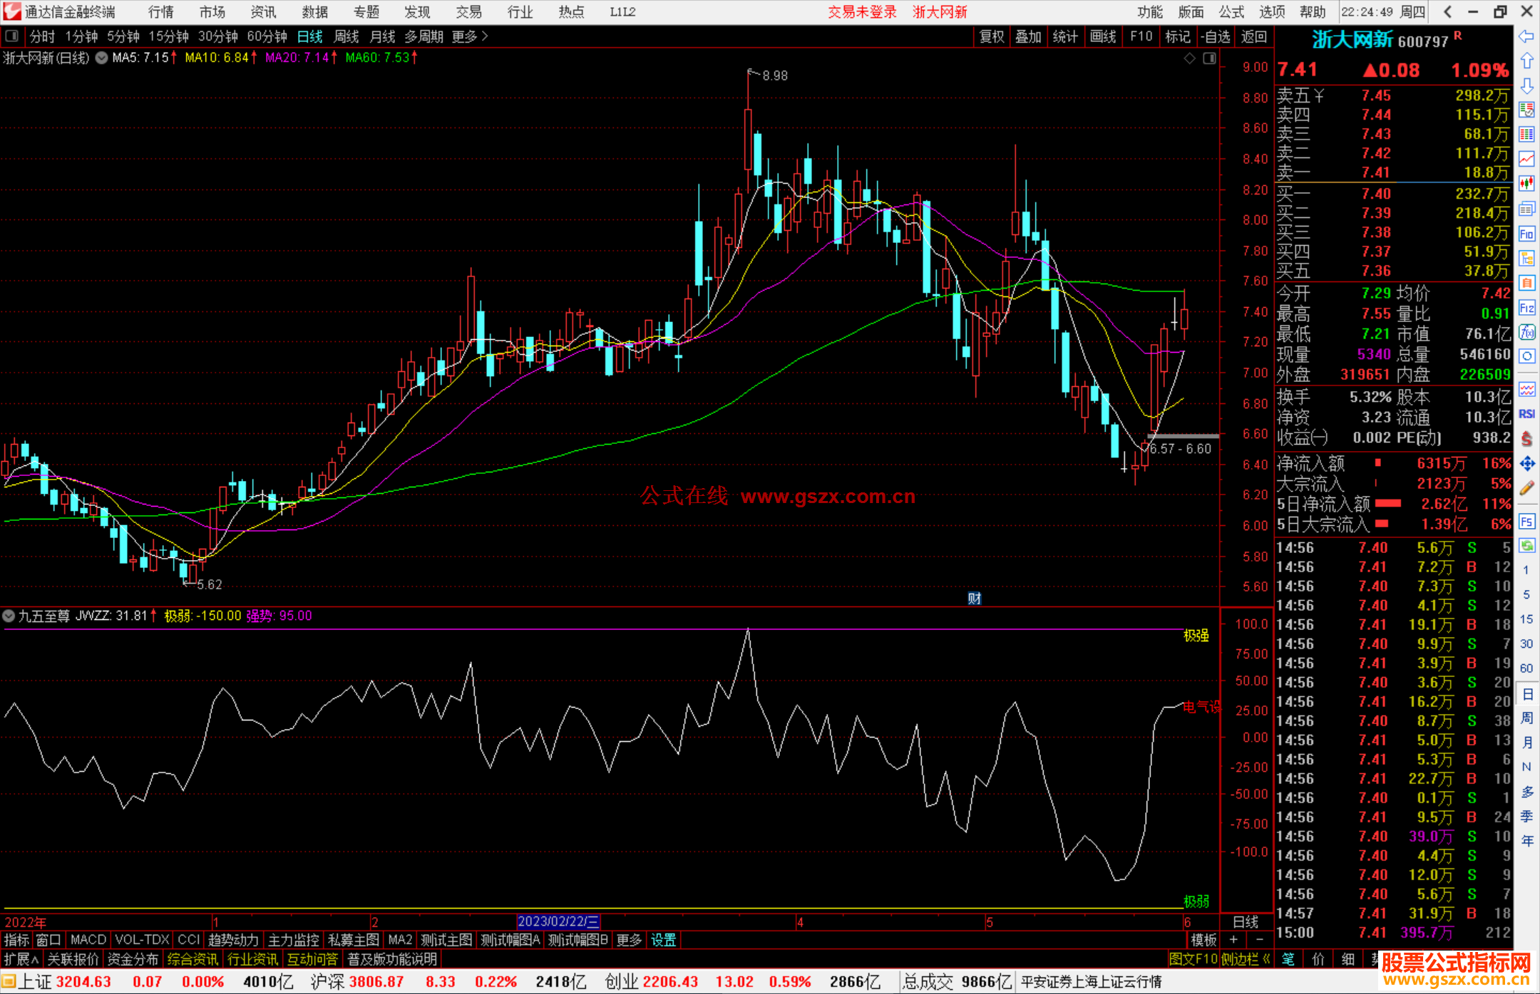Screen dimensions: 1540x994
Task: Open the 行情 menu
Action: [160, 12]
